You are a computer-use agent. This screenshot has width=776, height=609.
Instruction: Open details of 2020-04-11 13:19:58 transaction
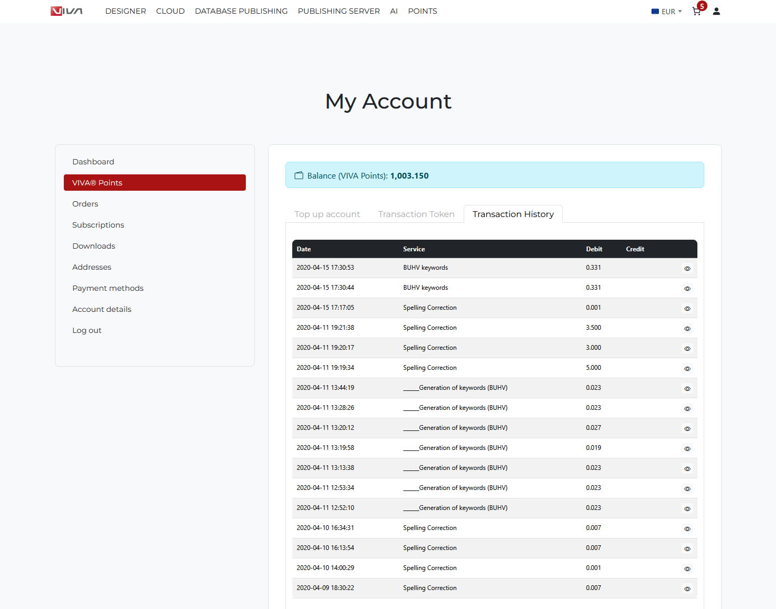coord(687,449)
